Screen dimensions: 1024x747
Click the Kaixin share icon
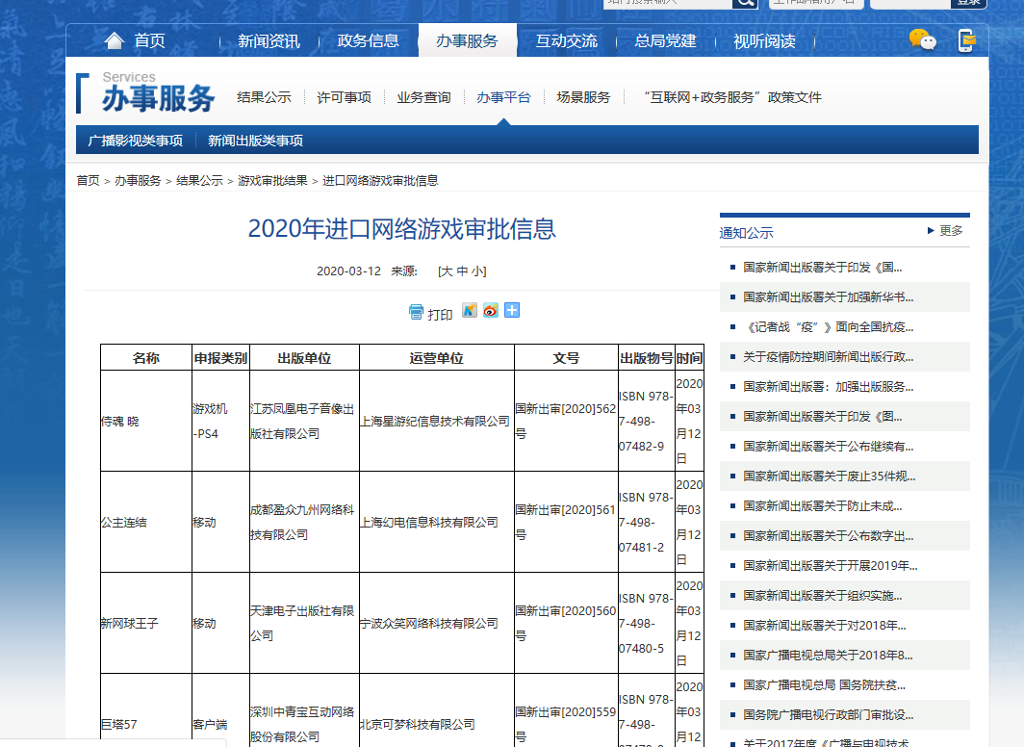click(x=469, y=311)
